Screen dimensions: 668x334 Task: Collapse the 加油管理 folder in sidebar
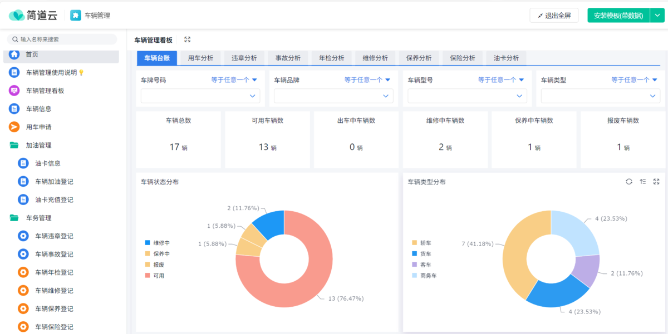tap(14, 145)
